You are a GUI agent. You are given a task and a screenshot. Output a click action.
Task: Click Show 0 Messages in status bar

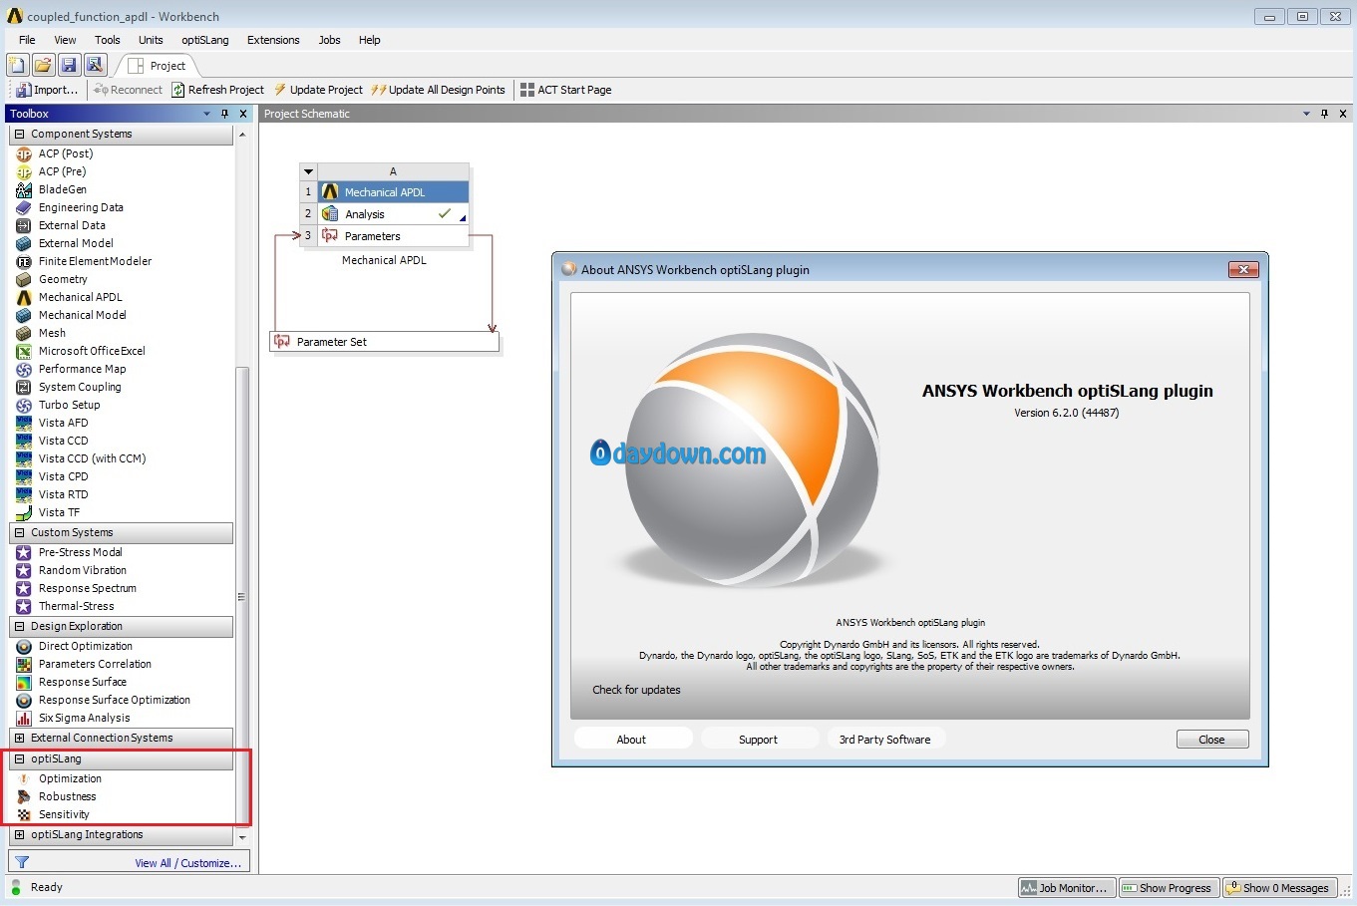click(x=1278, y=888)
